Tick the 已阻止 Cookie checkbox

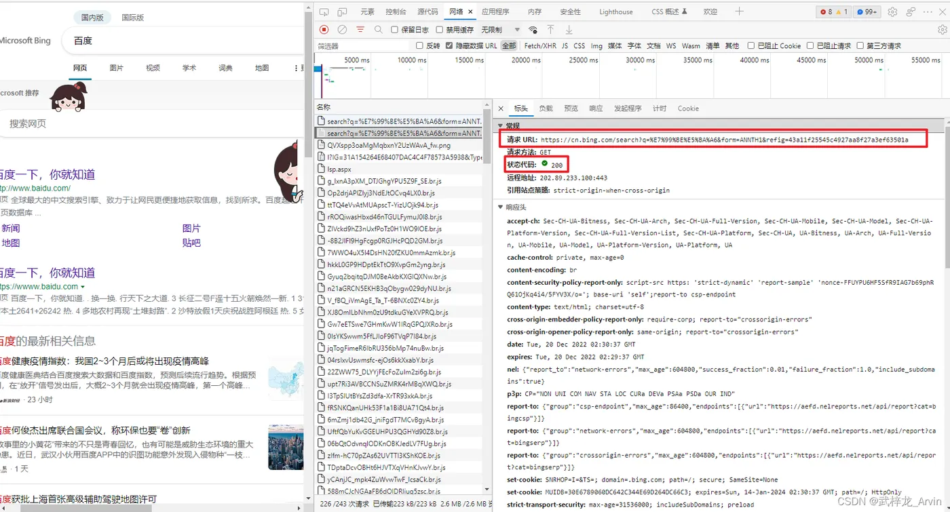tap(751, 45)
